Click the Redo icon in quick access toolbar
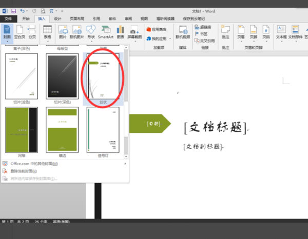This screenshot has height=239, width=308. (34, 11)
